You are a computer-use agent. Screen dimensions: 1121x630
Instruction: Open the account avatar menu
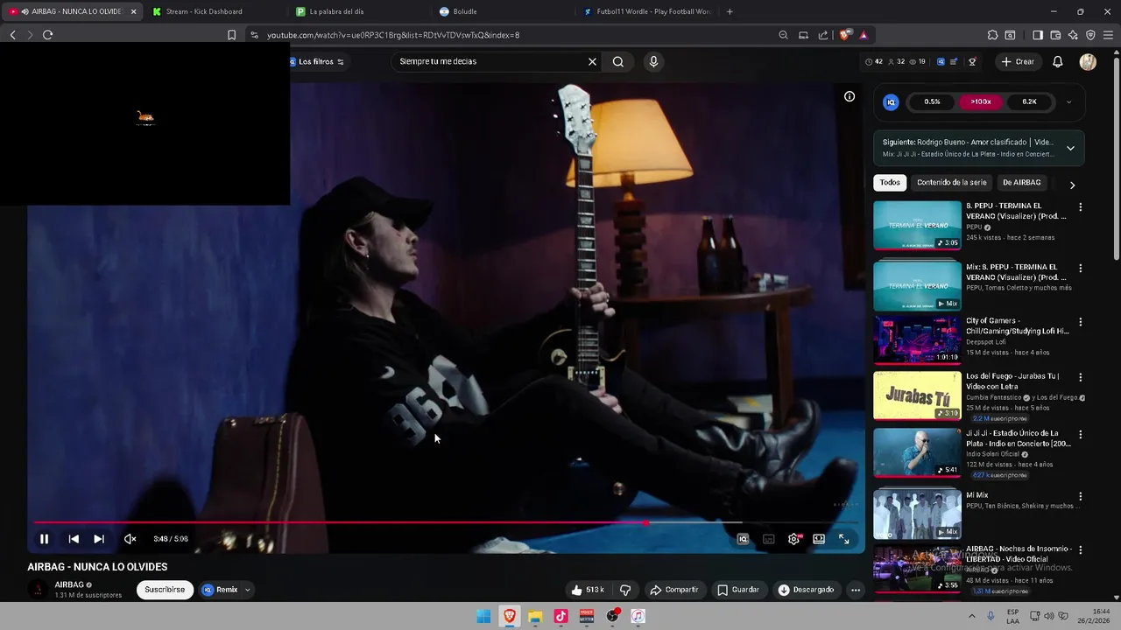pos(1088,61)
